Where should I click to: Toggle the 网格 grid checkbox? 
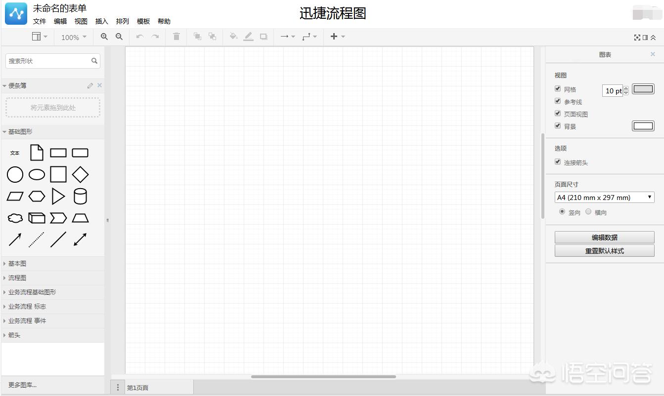(558, 89)
